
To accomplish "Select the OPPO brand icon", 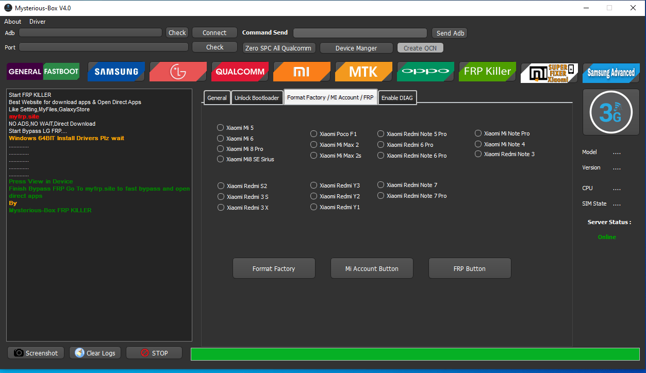I will (x=425, y=72).
